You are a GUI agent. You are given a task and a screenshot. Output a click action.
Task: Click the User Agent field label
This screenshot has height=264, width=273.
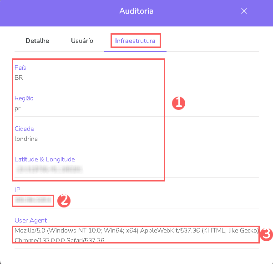(x=30, y=220)
